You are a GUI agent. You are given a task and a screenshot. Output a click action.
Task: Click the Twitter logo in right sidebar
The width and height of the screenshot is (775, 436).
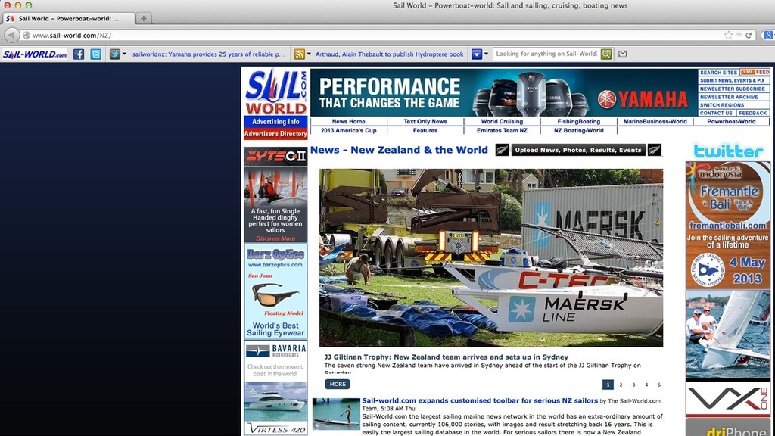coord(728,151)
